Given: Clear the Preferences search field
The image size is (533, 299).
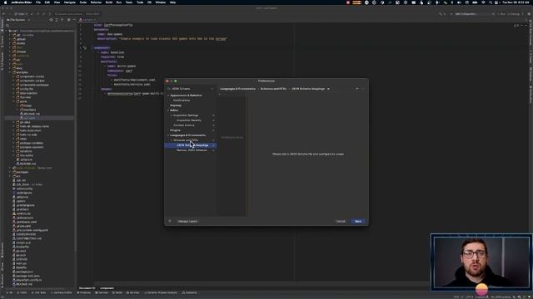Looking at the screenshot, I should pos(212,89).
